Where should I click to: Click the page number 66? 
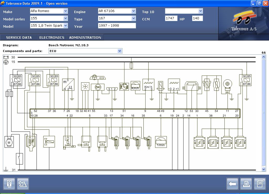[264, 53]
